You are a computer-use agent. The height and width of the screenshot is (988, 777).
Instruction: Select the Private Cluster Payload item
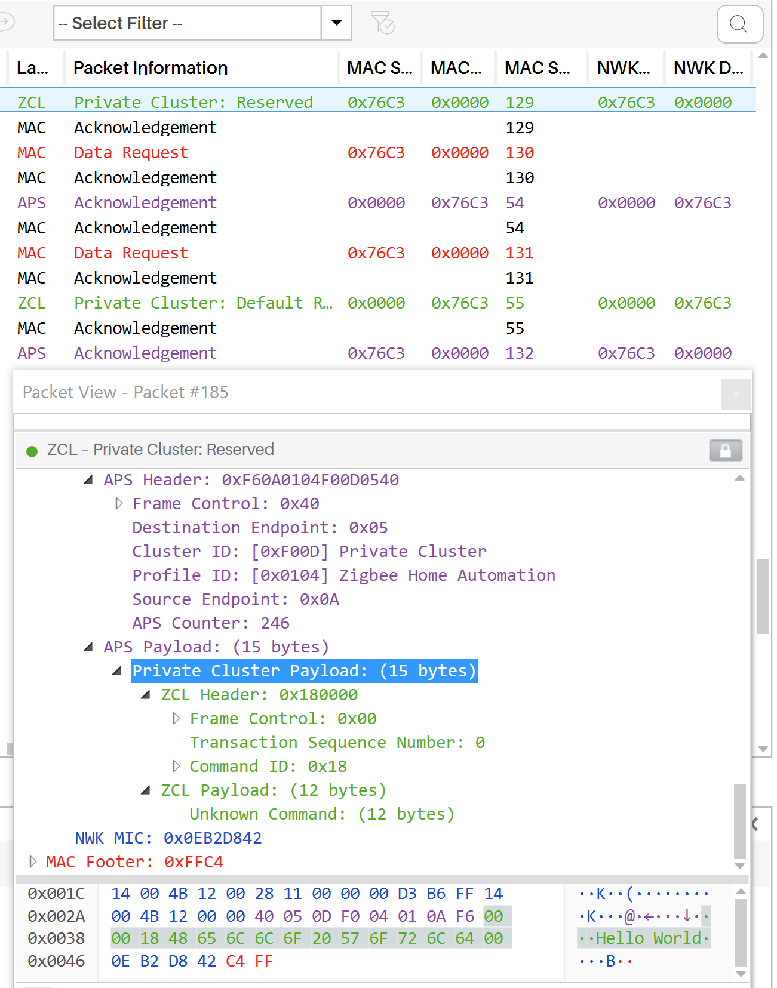tap(303, 671)
